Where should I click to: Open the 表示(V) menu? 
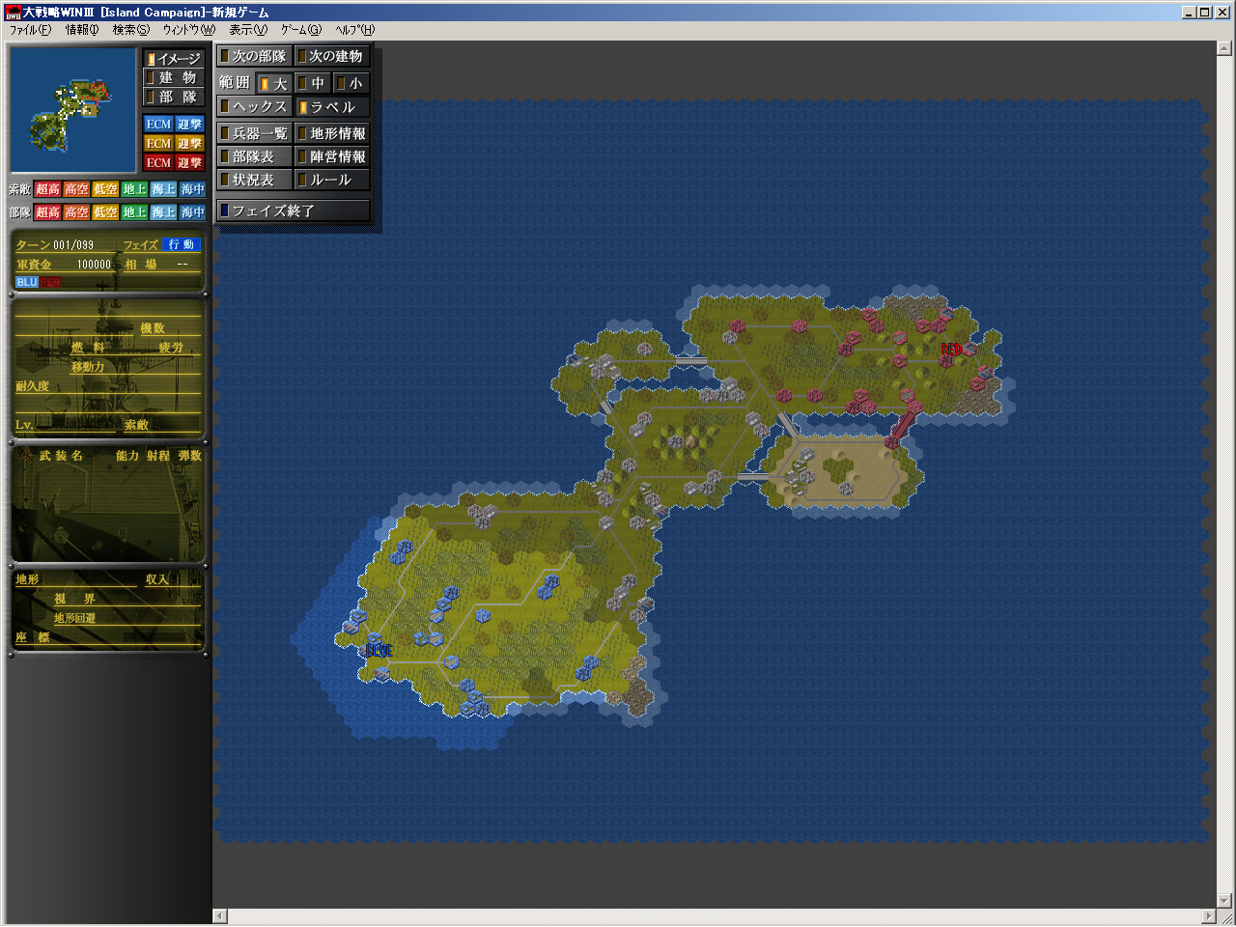tap(247, 30)
